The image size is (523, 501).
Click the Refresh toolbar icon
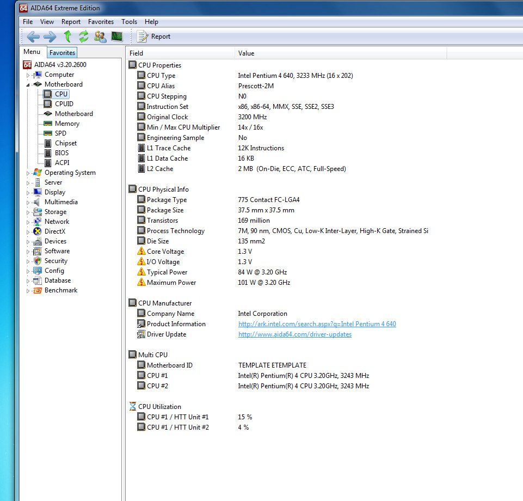pyautogui.click(x=83, y=36)
